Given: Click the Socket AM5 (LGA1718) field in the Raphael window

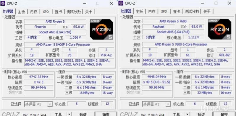Looking at the screenshot, I should 173,32.
